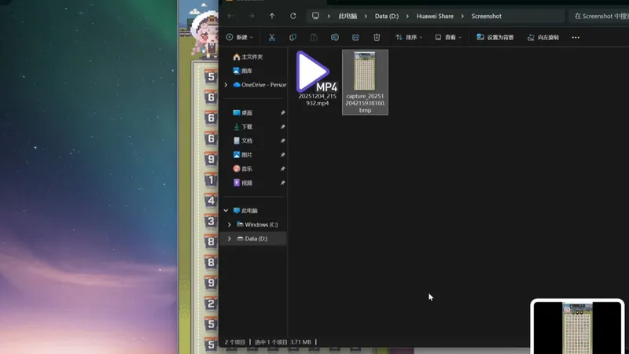Click the Paste icon in toolbar
Image resolution: width=629 pixels, height=354 pixels.
(x=314, y=37)
